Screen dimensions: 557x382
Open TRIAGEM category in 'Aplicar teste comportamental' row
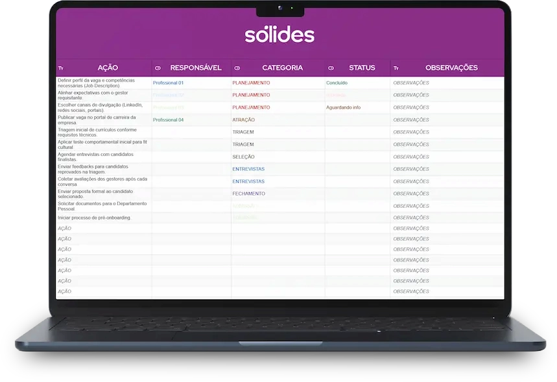(278, 144)
